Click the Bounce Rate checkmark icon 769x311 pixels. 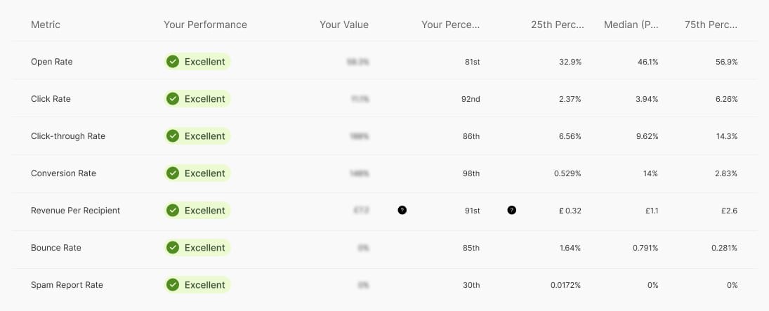click(x=173, y=248)
